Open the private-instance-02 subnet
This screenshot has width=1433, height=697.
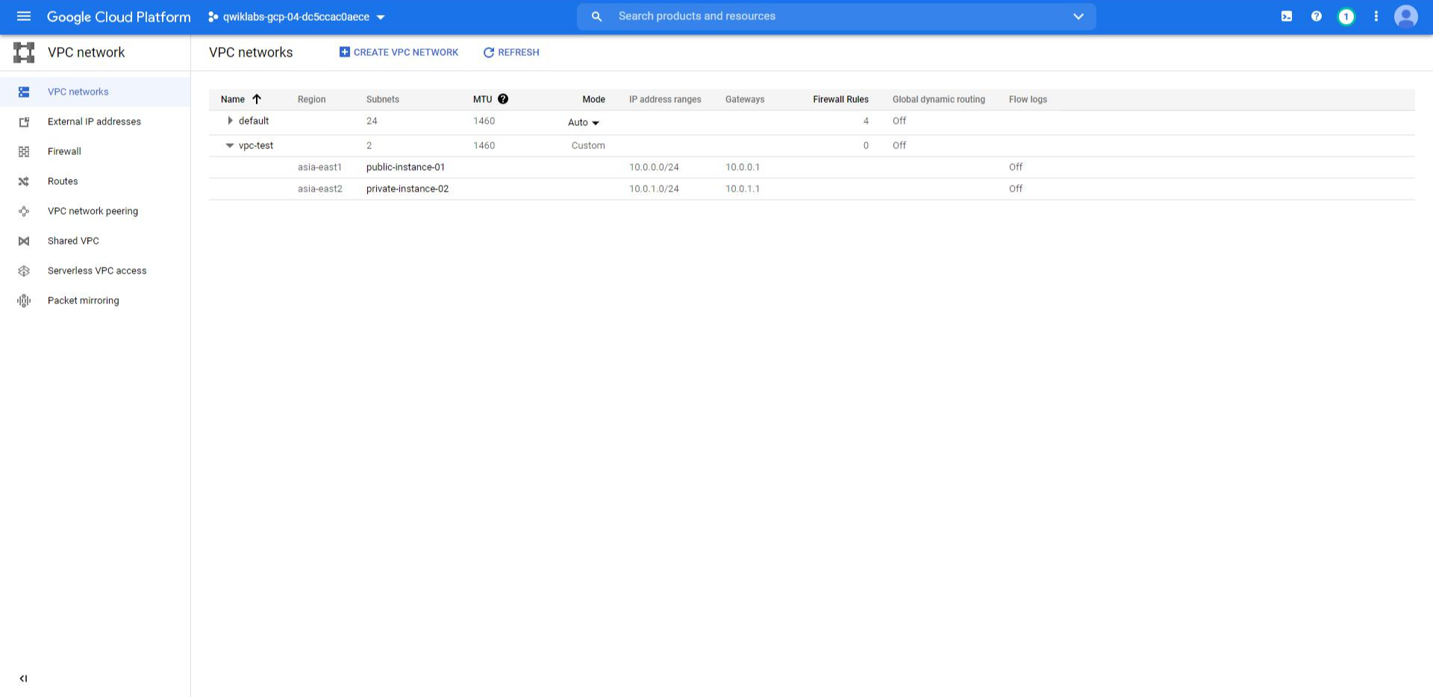click(x=408, y=189)
